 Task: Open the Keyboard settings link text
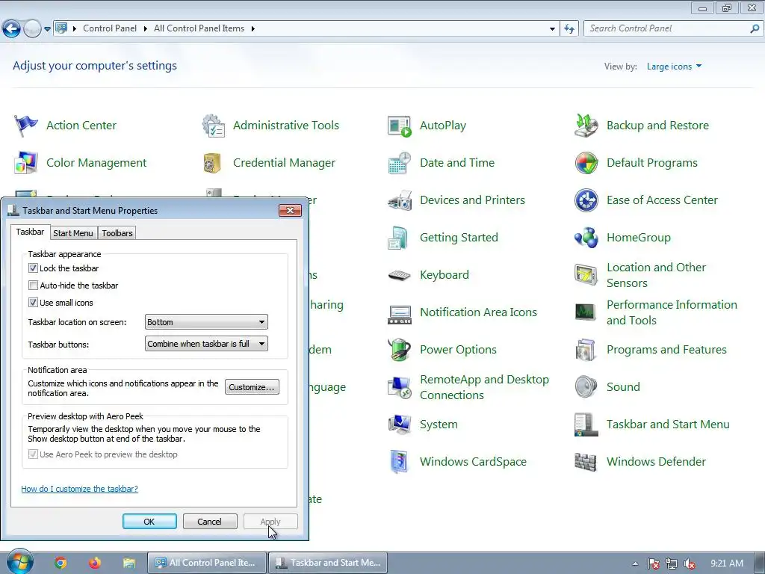(x=444, y=275)
